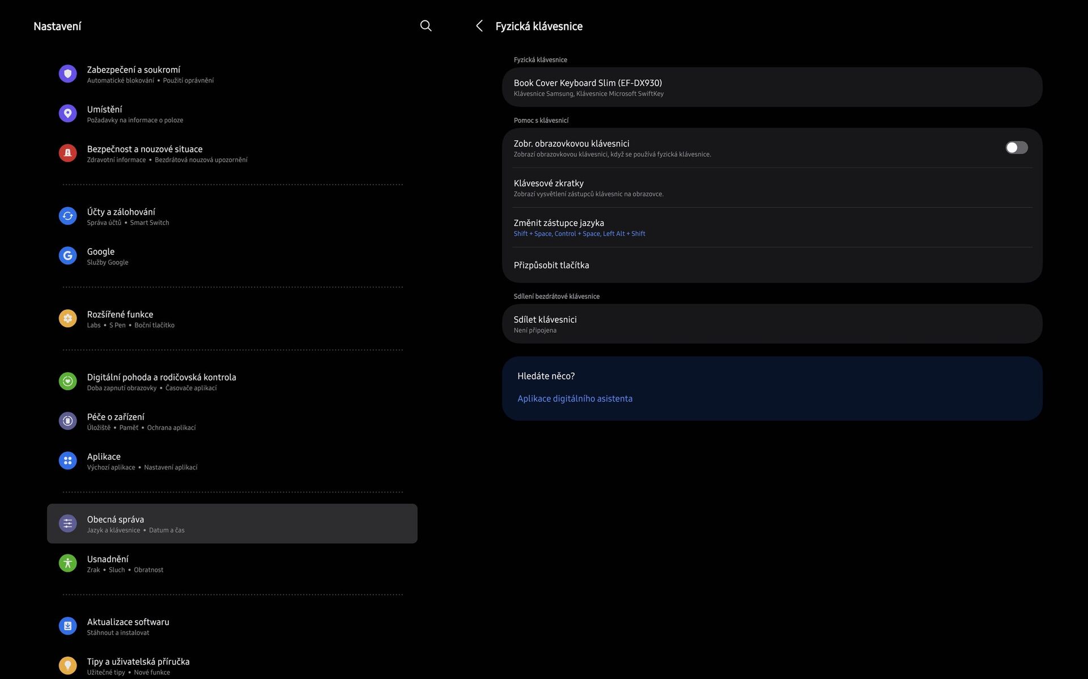Toggle Zobr. obrazovkovou klávesnici switch
1088x679 pixels.
point(1016,148)
